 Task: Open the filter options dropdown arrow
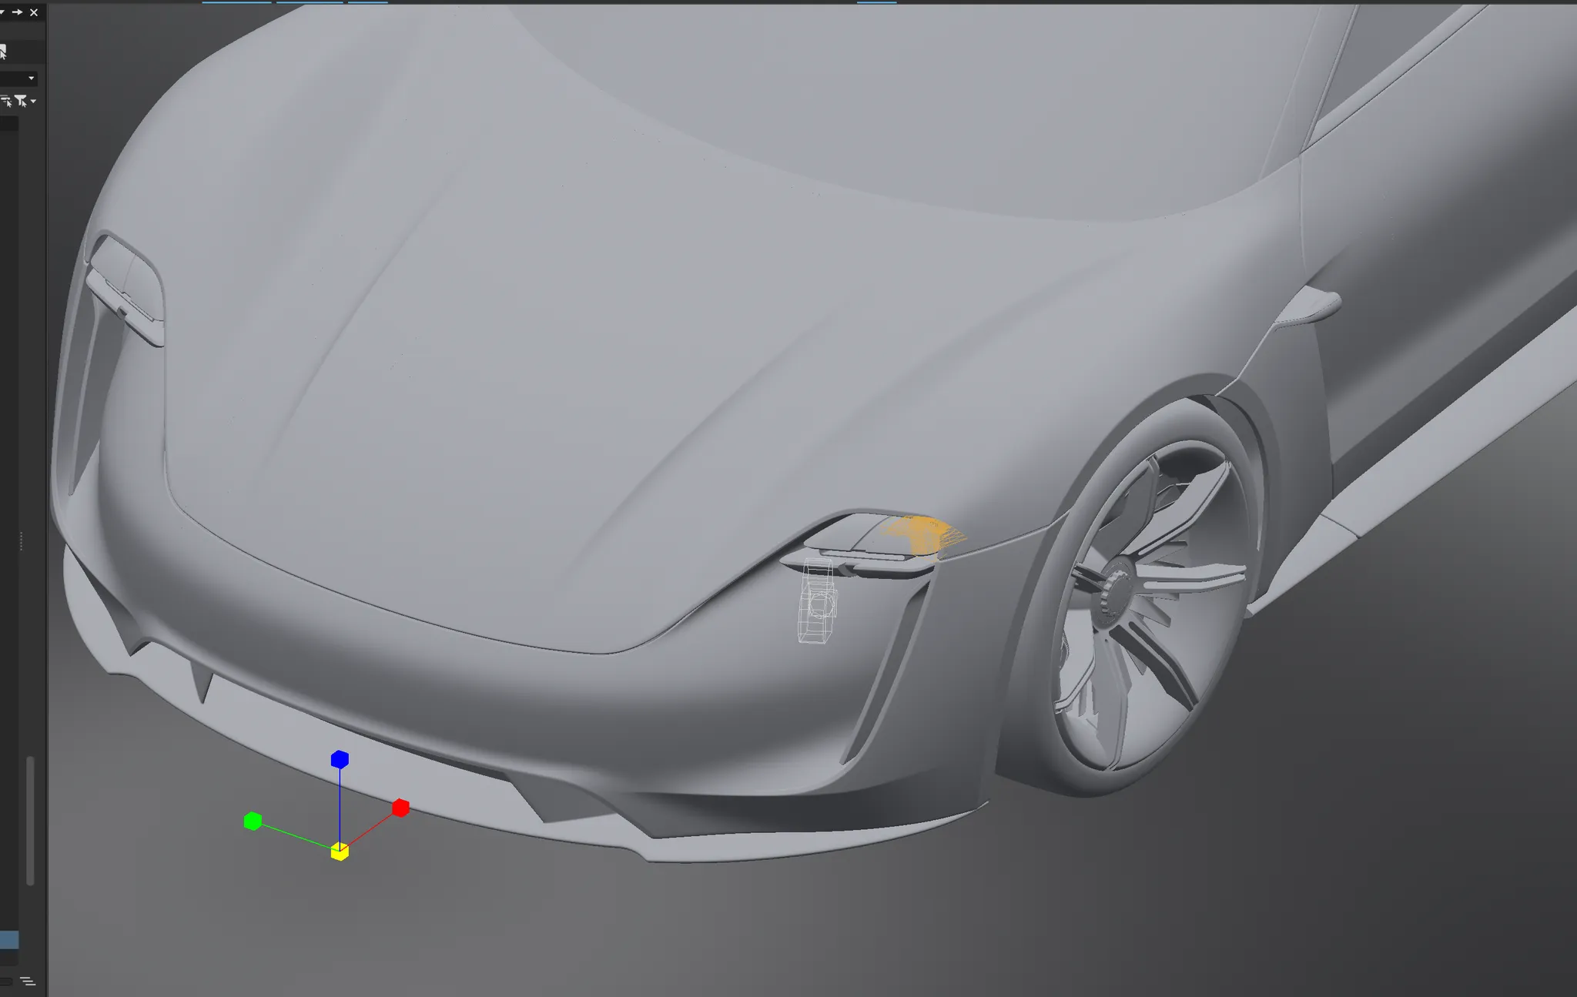point(33,101)
